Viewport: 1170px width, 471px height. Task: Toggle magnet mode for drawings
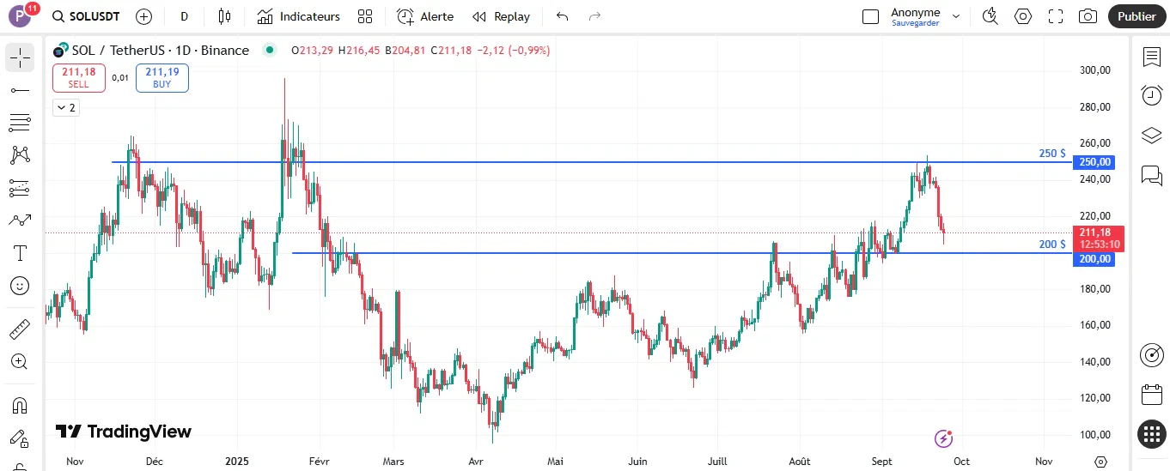(19, 405)
